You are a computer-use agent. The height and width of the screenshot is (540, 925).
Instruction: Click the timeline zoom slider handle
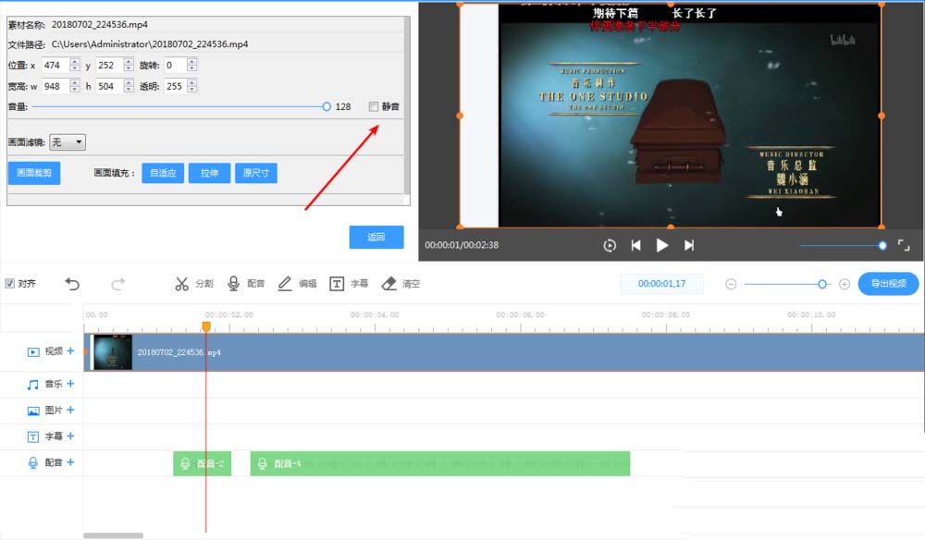pos(822,284)
